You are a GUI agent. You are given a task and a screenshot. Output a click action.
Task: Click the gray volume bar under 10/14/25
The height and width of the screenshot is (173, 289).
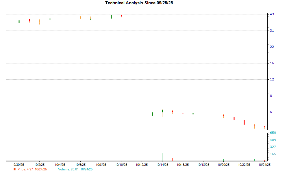pyautogui.click(x=162, y=157)
